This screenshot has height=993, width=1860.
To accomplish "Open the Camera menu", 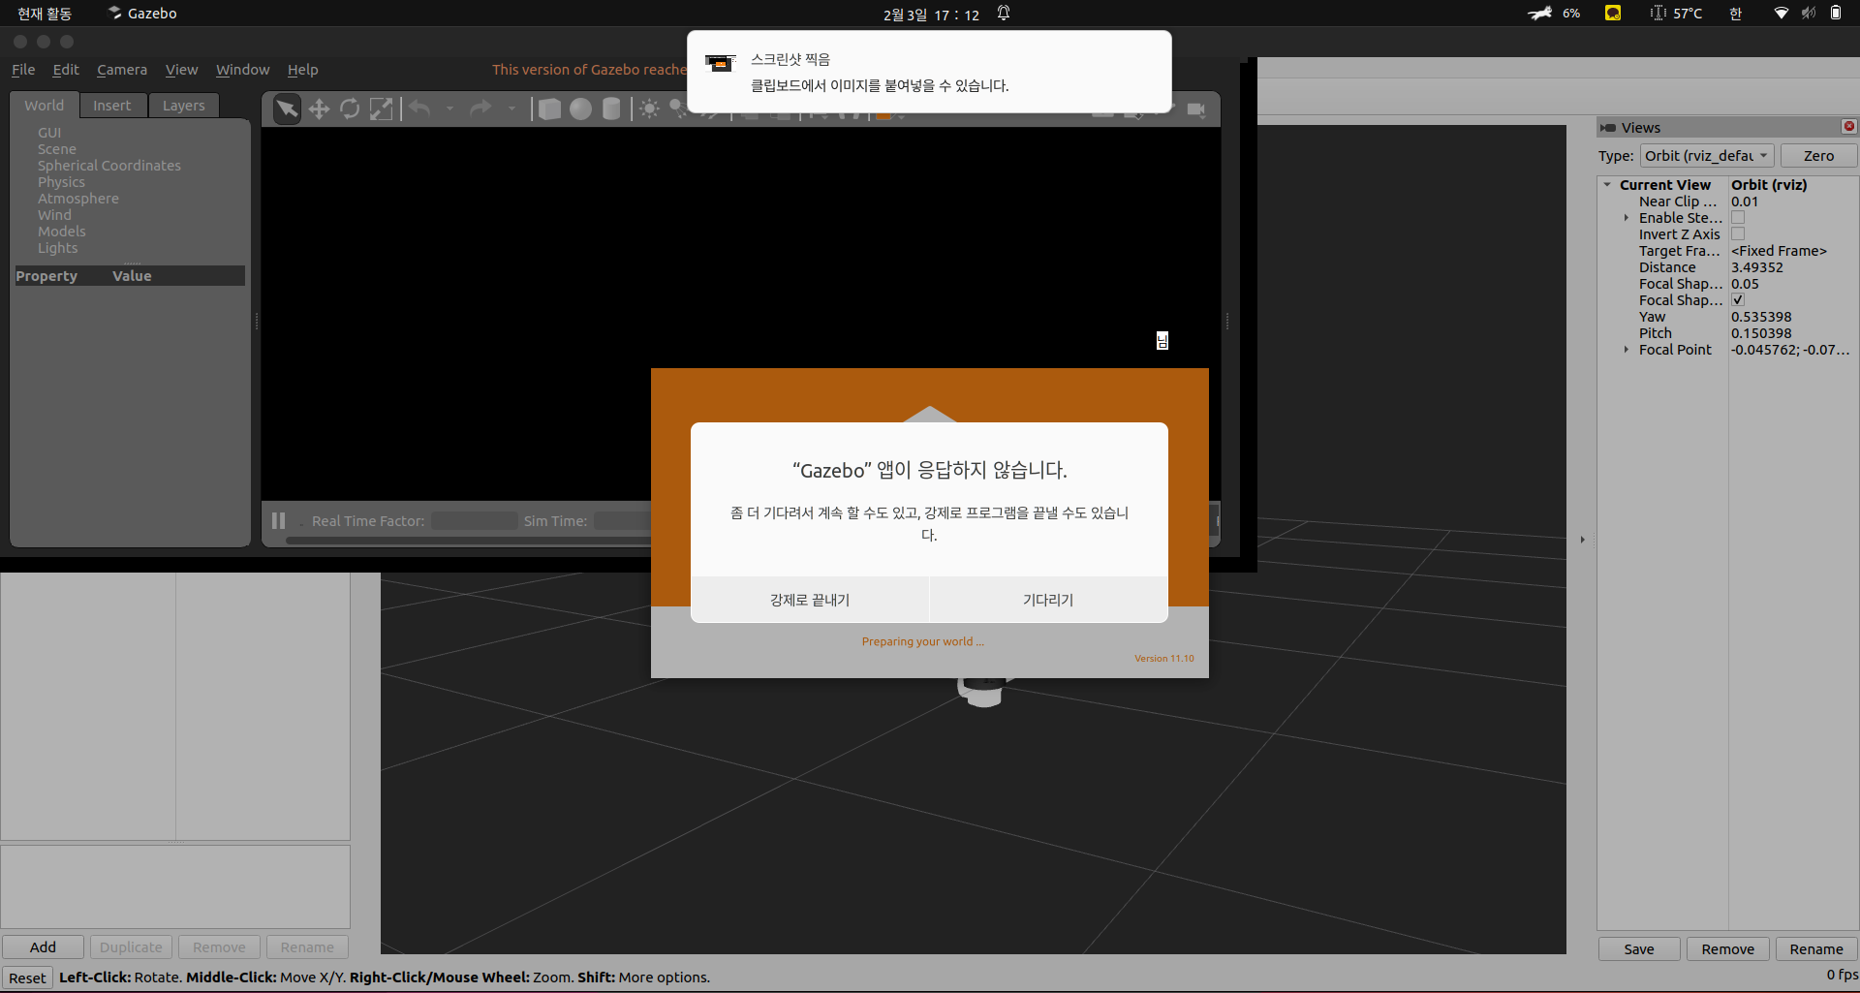I will point(122,70).
